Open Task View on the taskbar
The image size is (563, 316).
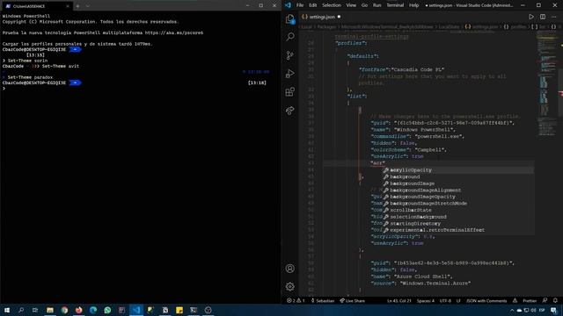[35, 310]
